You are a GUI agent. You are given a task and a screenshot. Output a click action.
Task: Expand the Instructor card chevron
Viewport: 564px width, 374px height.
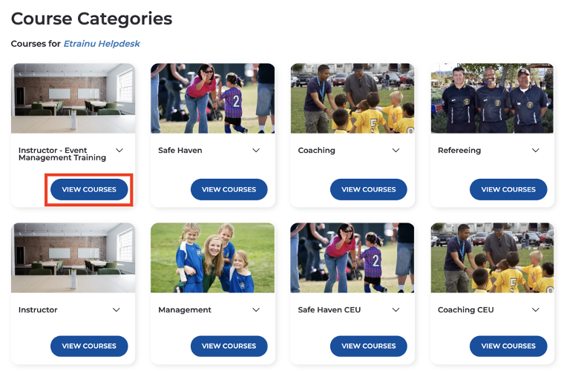117,310
